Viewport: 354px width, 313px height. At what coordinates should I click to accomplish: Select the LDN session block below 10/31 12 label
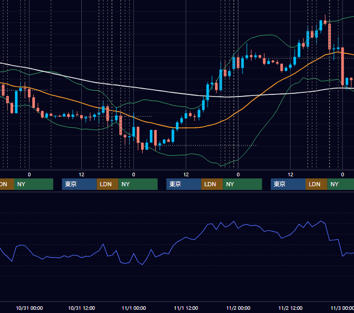pos(107,184)
